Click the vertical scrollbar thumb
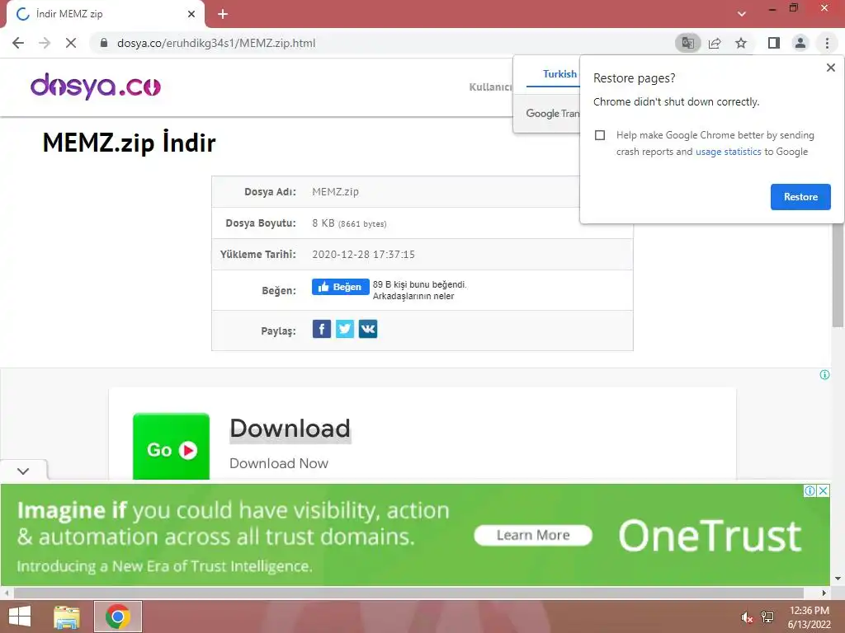Screen dimensions: 845x633 [x=838, y=274]
